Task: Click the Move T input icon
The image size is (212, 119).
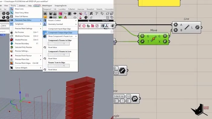Action: 142,41
